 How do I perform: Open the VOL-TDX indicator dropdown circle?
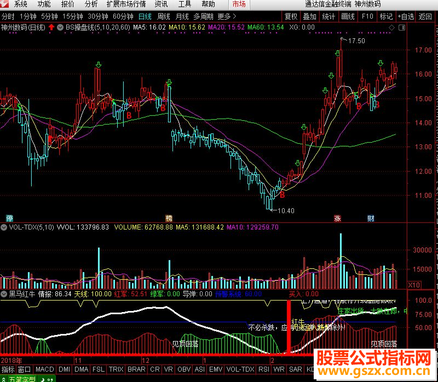(x=4, y=227)
